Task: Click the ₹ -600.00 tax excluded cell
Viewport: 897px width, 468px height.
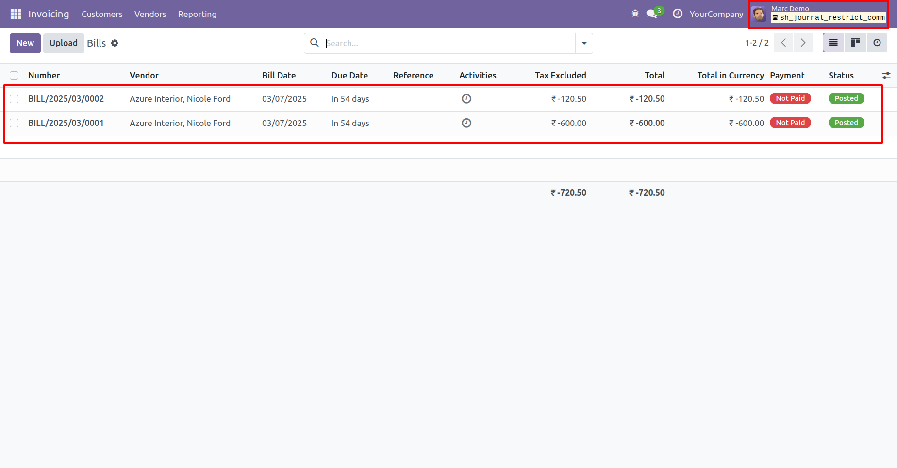Action: (x=568, y=123)
